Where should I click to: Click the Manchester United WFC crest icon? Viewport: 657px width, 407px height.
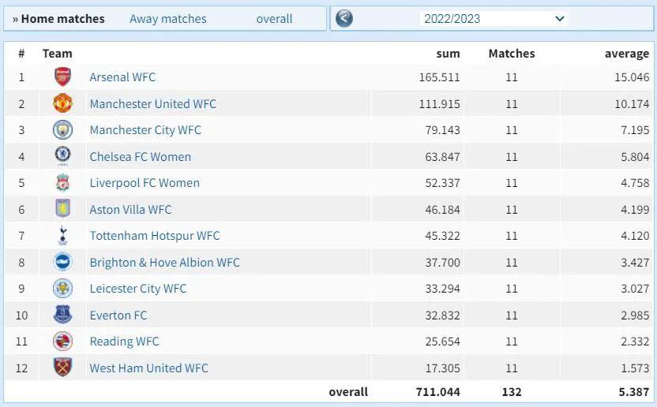click(x=62, y=103)
